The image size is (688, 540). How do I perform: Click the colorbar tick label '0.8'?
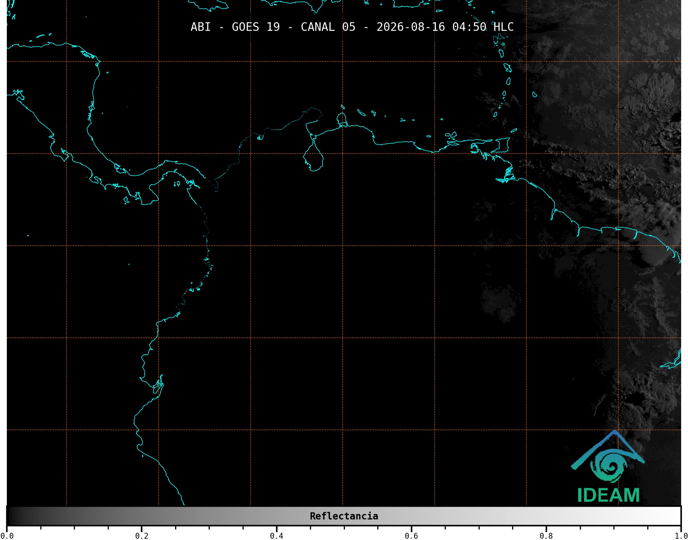(x=546, y=536)
